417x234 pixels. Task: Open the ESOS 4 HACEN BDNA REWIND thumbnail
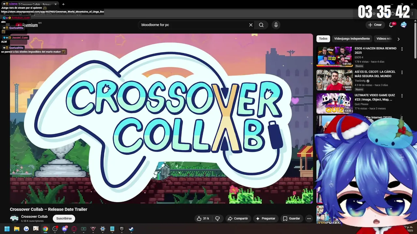click(x=335, y=57)
